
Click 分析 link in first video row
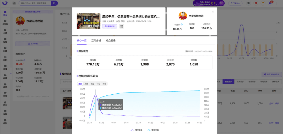pos(271,103)
